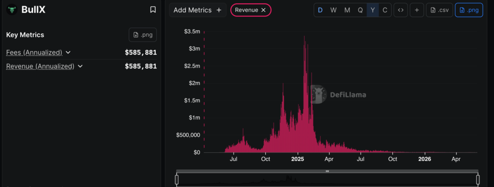Image resolution: width=494 pixels, height=187 pixels.
Task: Switch chart to Yearly (Y)
Action: pos(373,10)
